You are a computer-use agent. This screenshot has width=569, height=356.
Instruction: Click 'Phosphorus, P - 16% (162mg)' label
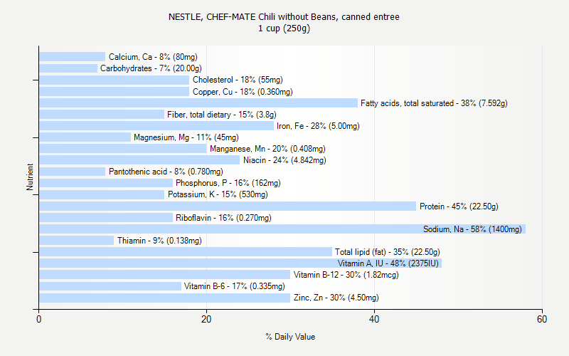click(228, 183)
